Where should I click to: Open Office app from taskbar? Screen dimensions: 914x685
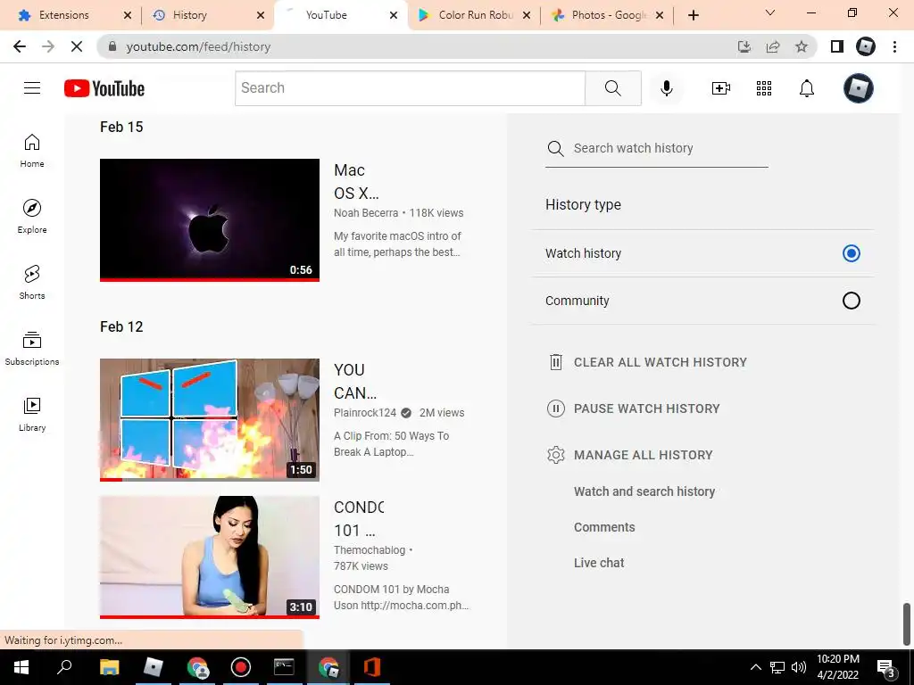pos(372,667)
